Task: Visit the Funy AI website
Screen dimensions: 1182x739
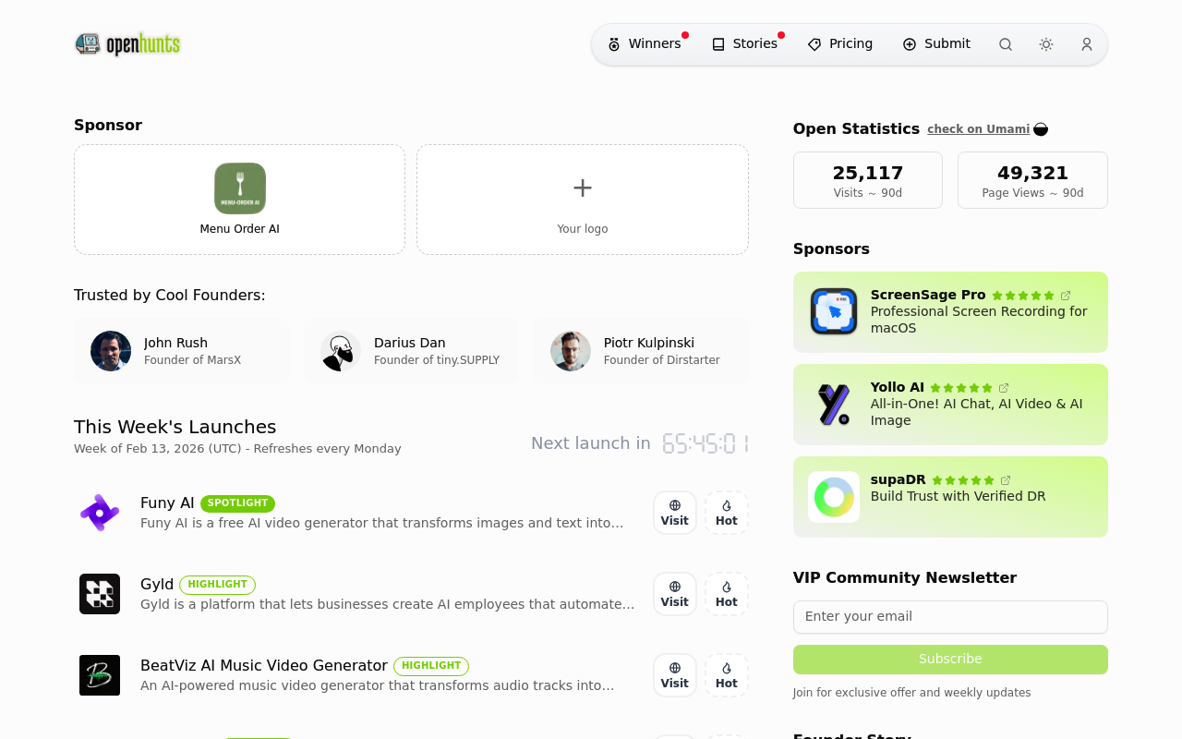Action: point(675,513)
